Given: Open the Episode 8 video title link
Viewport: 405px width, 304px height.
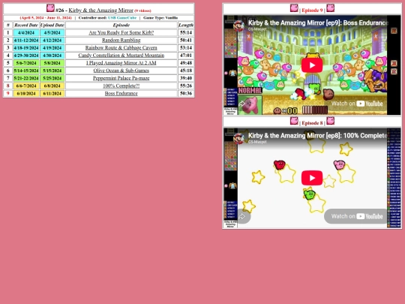Looking at the screenshot, I should coord(318,135).
